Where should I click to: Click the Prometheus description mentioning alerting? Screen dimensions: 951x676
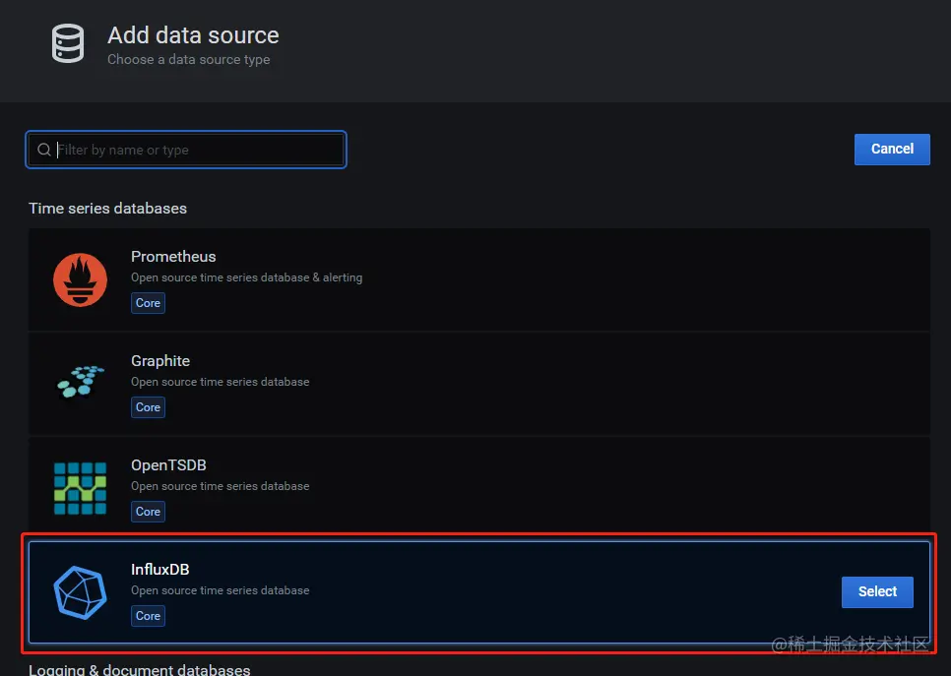pos(246,277)
